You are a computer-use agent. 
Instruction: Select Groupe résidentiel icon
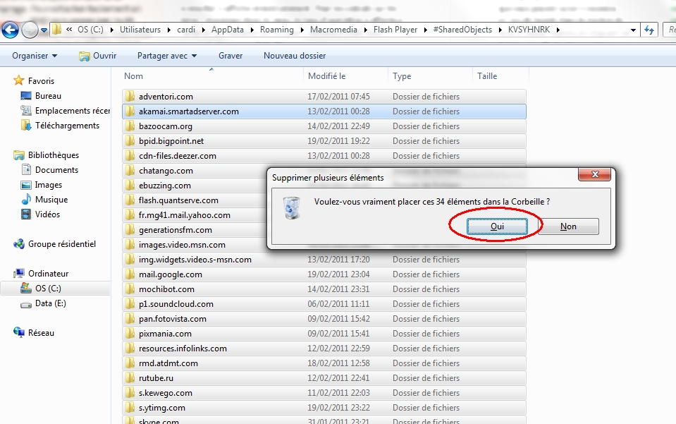18,243
